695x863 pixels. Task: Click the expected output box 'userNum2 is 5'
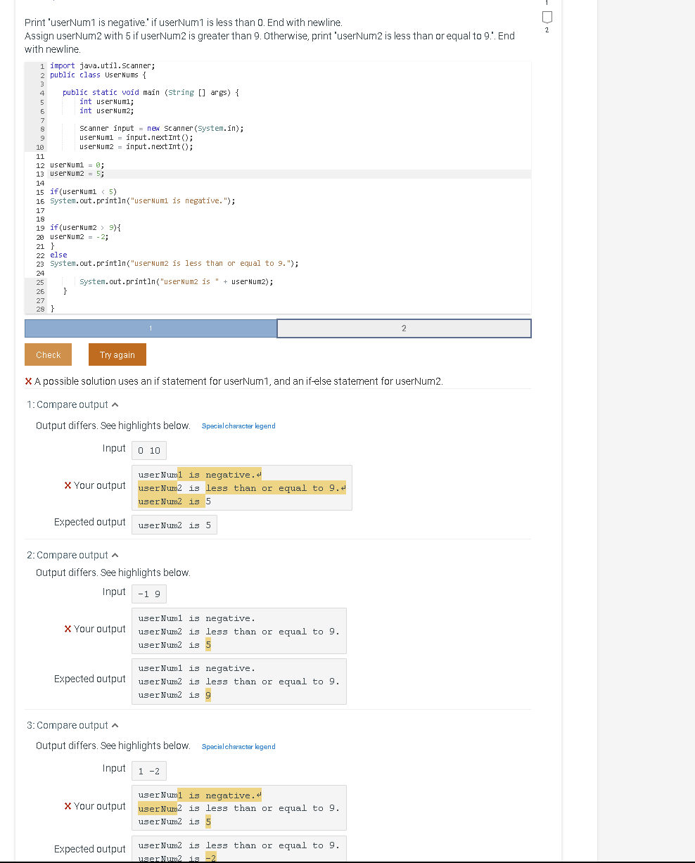click(174, 524)
